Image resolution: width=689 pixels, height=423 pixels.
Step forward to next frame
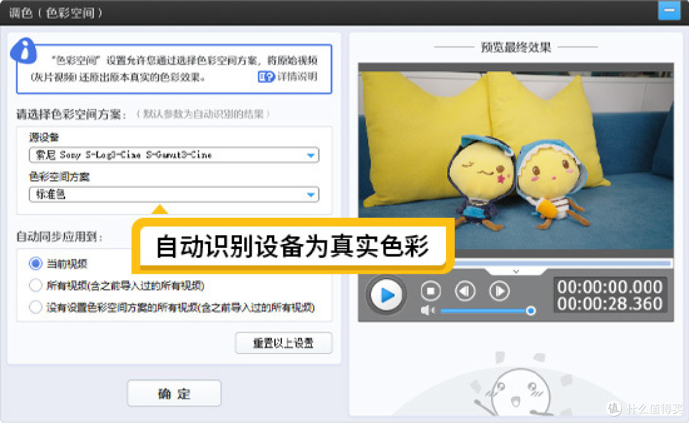tap(499, 290)
